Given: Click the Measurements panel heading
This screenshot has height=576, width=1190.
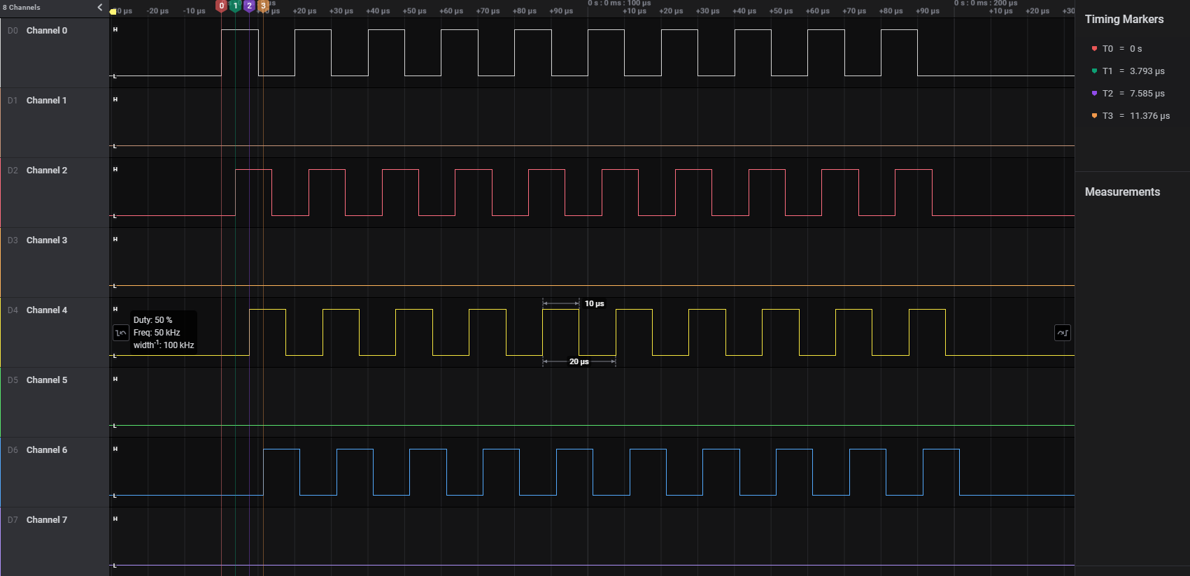Looking at the screenshot, I should click(1122, 192).
